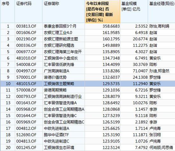Select fund code 570008.OF
Screen dimensions: 175x151
(x=26, y=90)
